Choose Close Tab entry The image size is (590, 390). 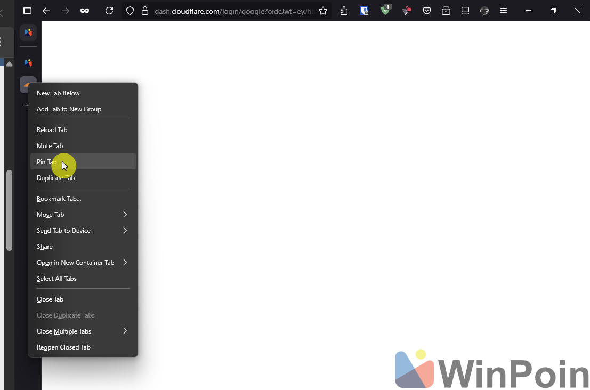(83, 299)
